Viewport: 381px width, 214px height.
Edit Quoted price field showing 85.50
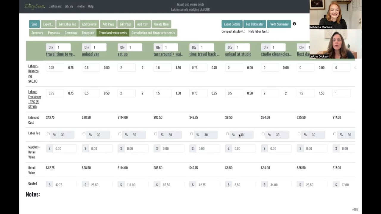[172, 185]
